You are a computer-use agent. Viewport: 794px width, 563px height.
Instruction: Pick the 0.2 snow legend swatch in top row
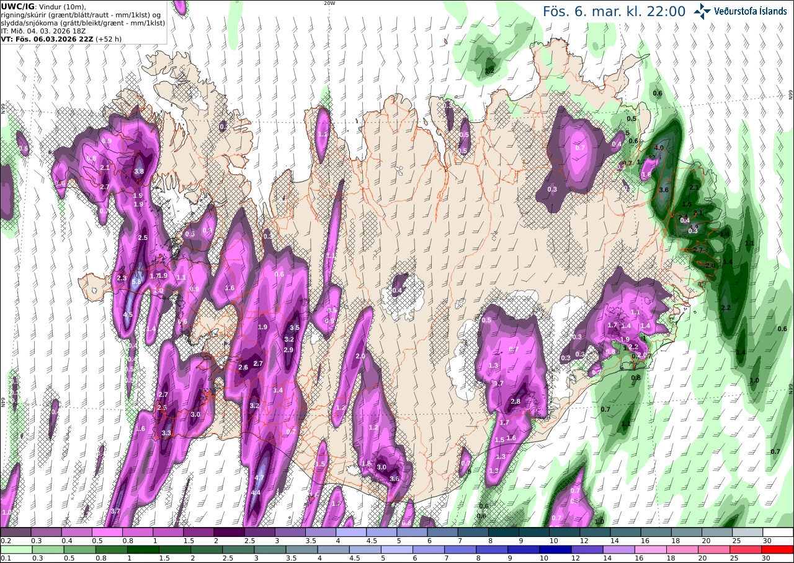16,532
